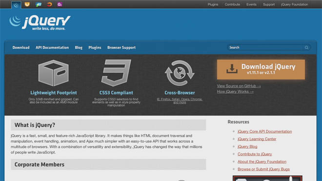
Task: Click the Cross-Browser globe icon
Action: (x=180, y=73)
